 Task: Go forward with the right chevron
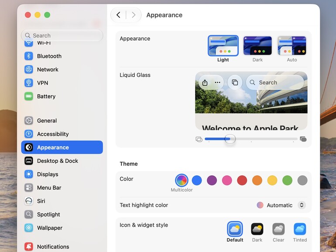(134, 15)
